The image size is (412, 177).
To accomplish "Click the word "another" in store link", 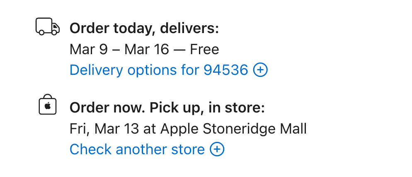I will pos(139,149).
